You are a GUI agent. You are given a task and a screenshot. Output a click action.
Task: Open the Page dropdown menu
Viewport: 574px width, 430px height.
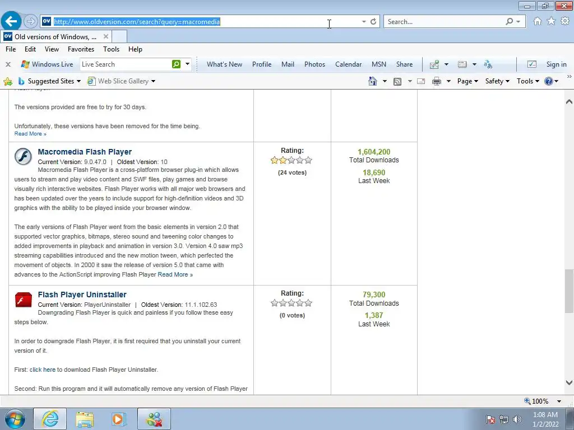click(x=467, y=81)
